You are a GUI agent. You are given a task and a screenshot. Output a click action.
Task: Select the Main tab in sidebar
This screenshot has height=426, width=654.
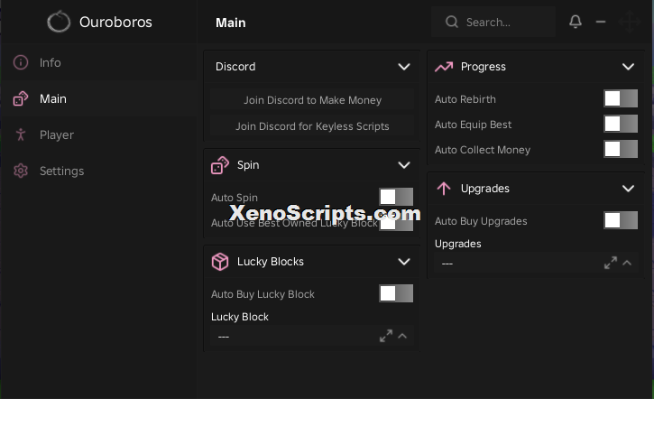click(99, 99)
